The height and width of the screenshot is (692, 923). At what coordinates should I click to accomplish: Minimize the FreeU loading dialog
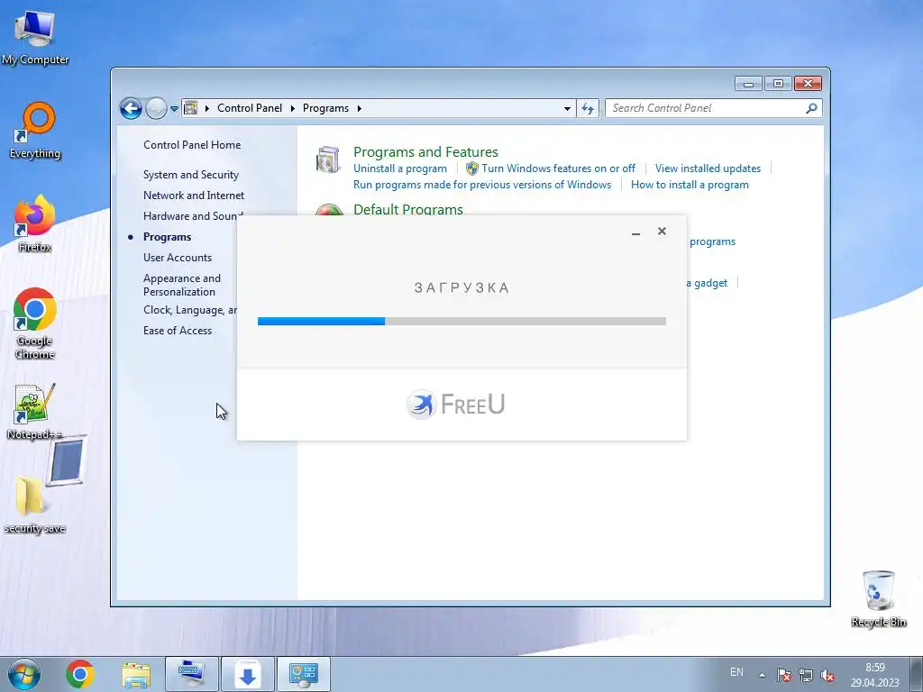(635, 232)
